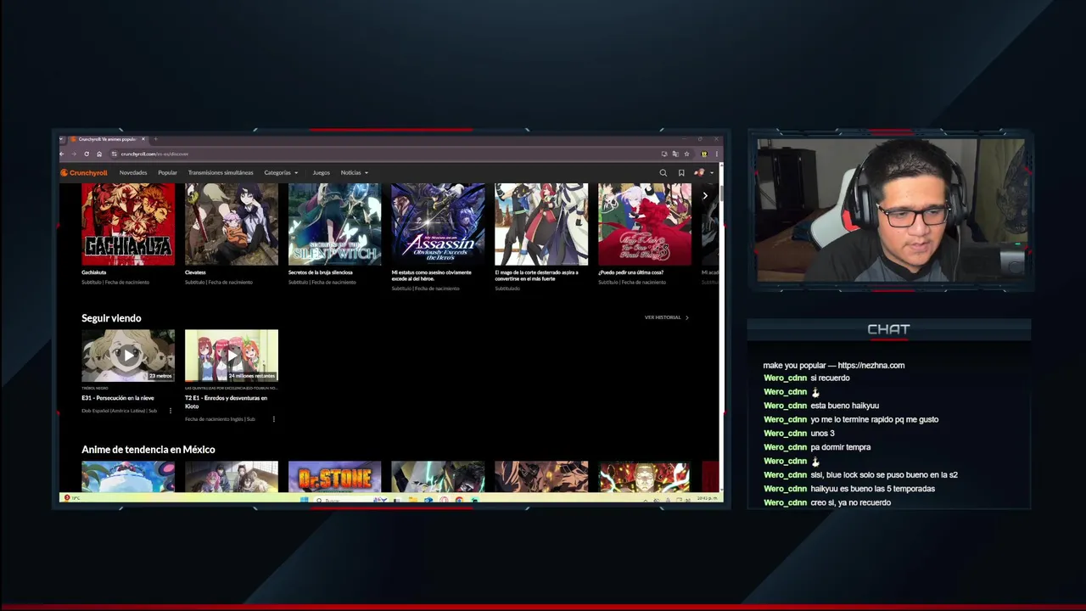Expand the Noticias dropdown
Viewport: 1086px width, 611px height.
click(355, 173)
